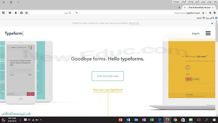Click the Typeform logo
Image resolution: width=218 pixels, height=123 pixels.
click(14, 33)
